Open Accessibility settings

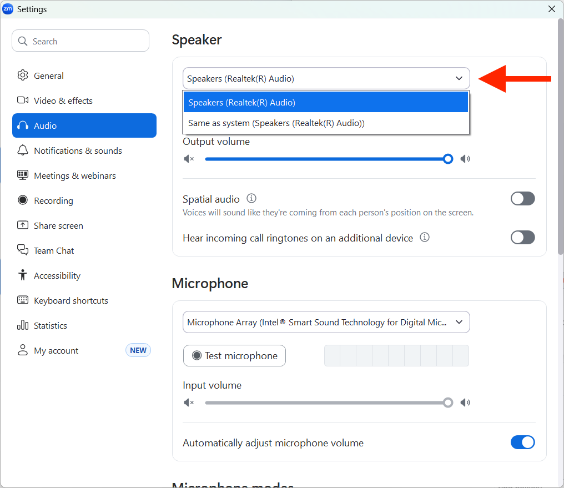(x=84, y=275)
